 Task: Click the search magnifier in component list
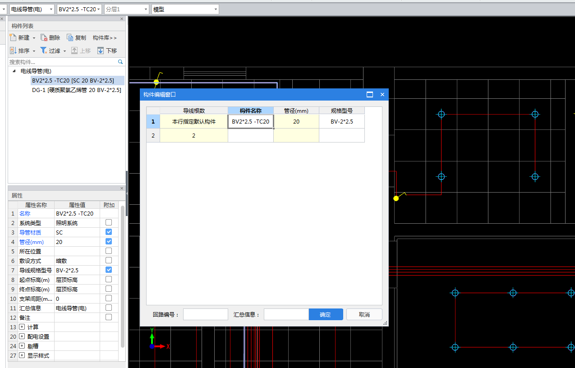pyautogui.click(x=120, y=62)
